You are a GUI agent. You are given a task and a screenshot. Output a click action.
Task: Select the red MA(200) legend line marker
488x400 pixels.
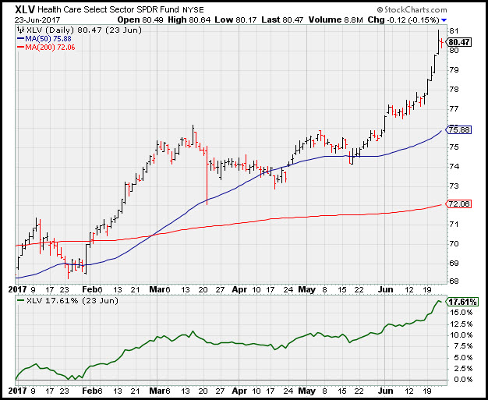pos(20,47)
